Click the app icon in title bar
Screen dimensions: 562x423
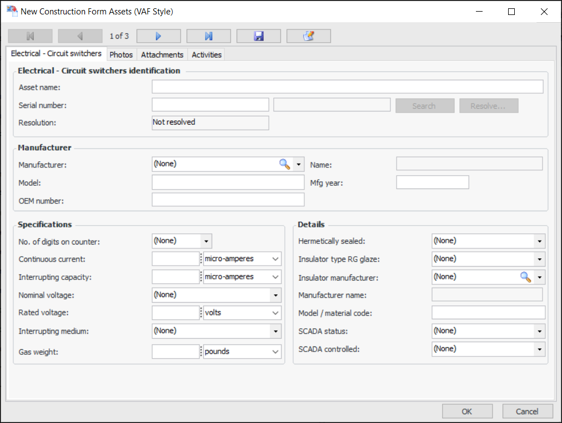click(x=12, y=11)
